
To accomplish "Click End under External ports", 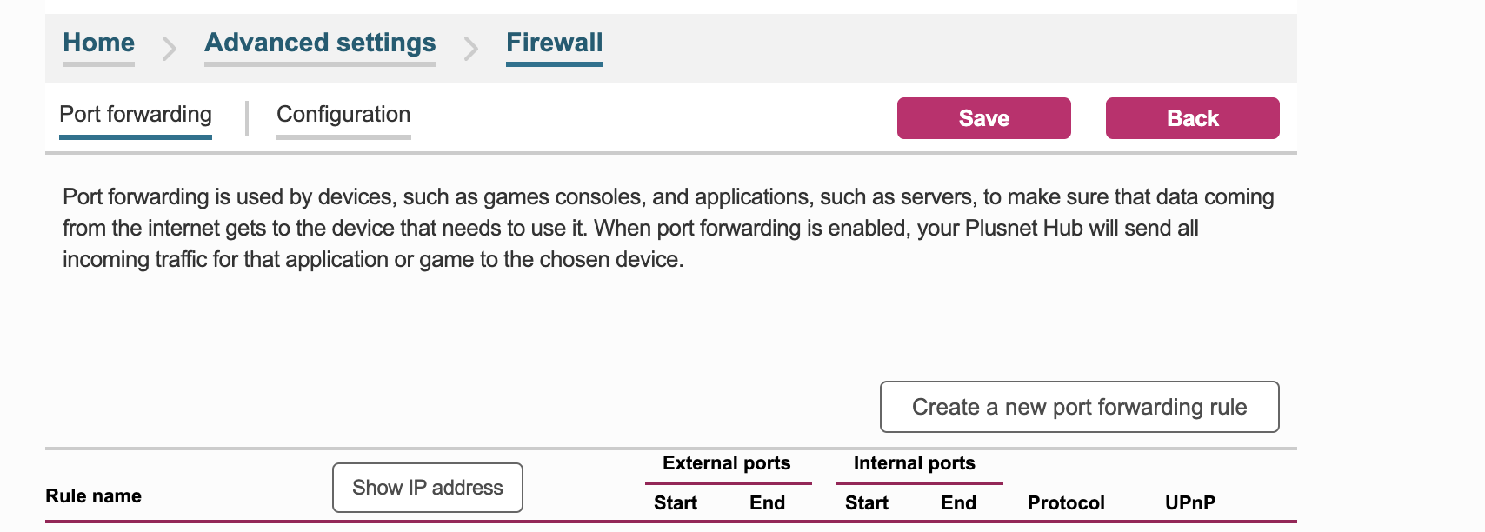I will (767, 502).
